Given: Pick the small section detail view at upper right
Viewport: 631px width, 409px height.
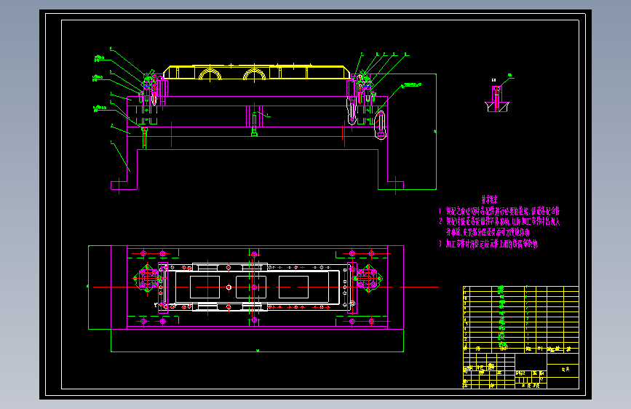Looking at the screenshot, I should coord(497,99).
